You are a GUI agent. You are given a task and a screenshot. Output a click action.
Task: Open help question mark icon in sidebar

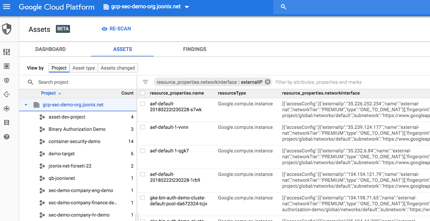(7, 137)
